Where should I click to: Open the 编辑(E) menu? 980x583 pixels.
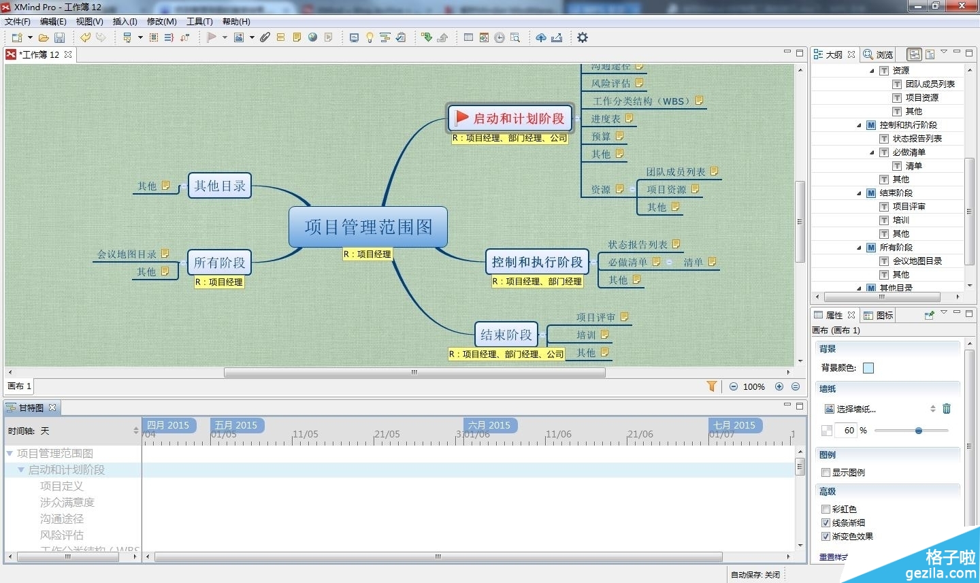coord(53,22)
